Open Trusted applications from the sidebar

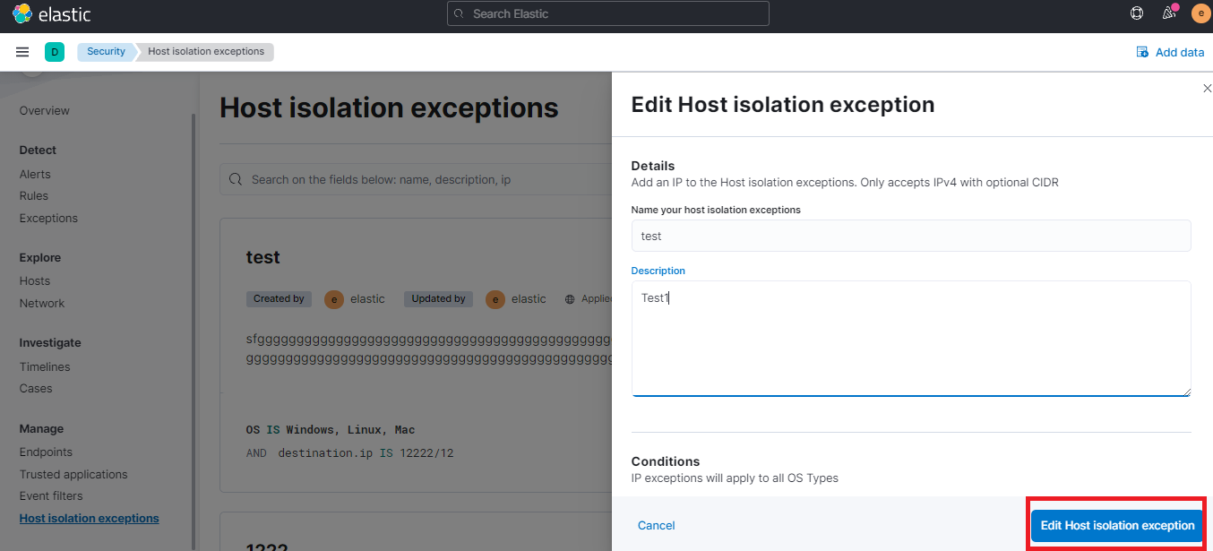click(x=73, y=474)
